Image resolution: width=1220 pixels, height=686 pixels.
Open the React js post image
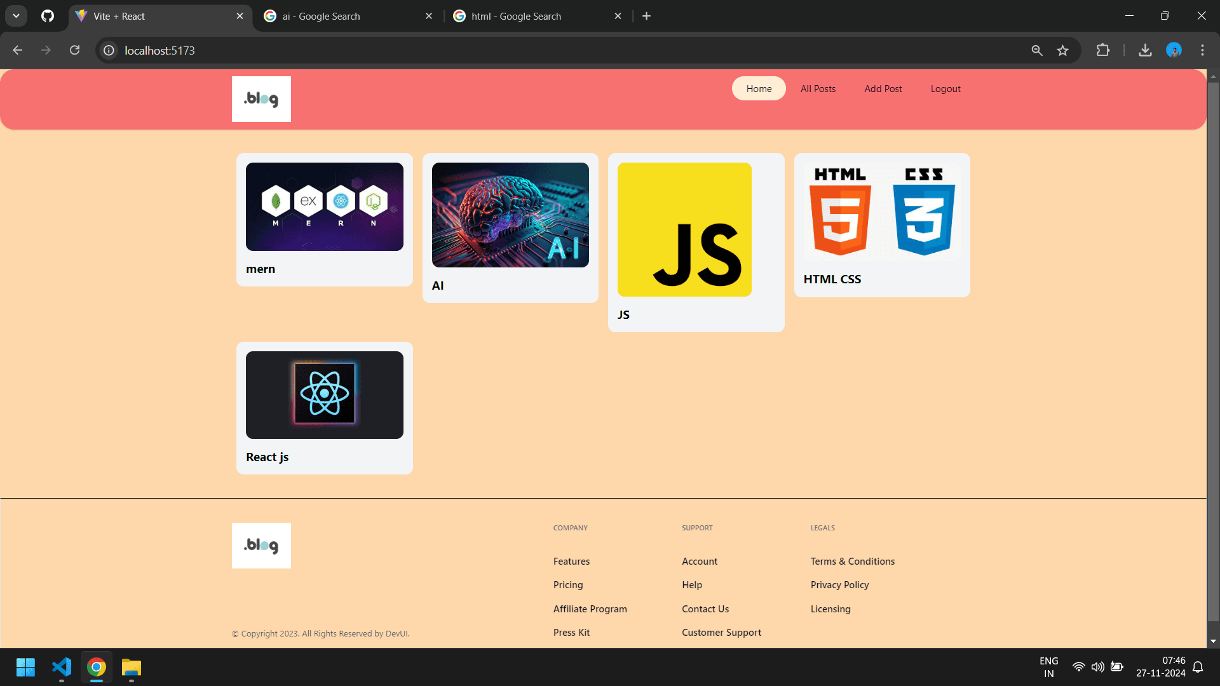pyautogui.click(x=325, y=395)
